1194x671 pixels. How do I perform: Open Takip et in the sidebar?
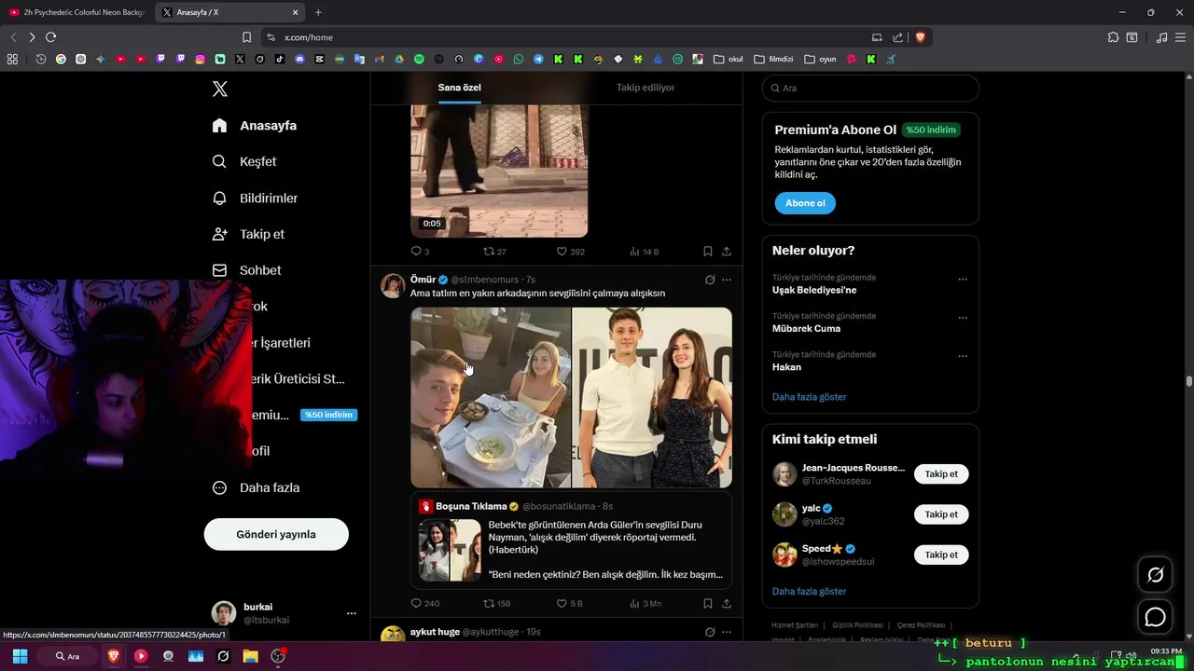248,234
